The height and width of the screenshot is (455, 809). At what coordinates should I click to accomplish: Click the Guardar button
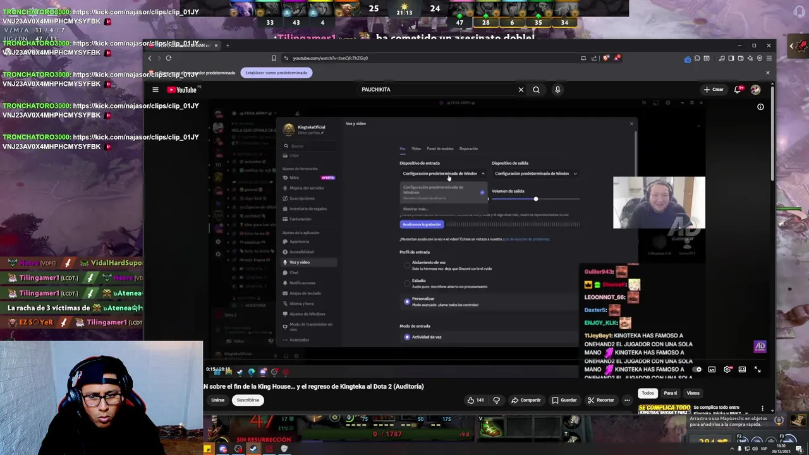click(x=564, y=400)
